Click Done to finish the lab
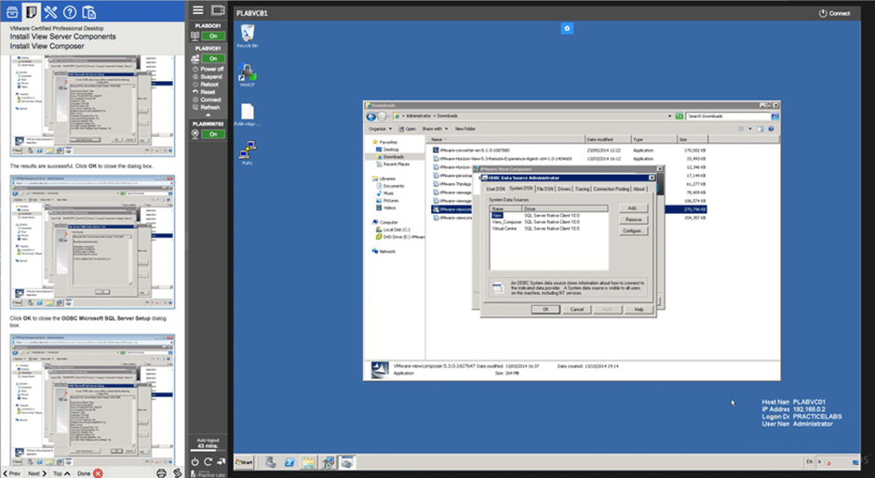 [x=90, y=473]
